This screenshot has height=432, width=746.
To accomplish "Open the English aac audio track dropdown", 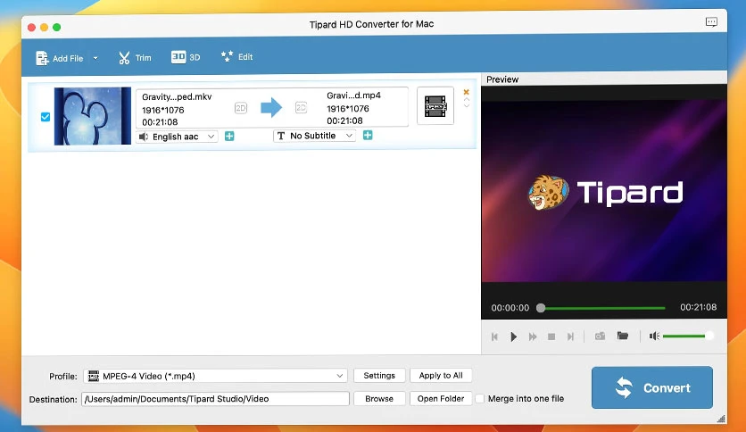I will tap(177, 137).
